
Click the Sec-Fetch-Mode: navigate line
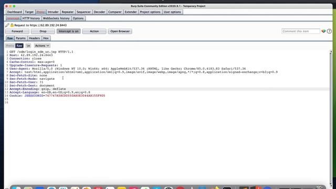click(32, 79)
